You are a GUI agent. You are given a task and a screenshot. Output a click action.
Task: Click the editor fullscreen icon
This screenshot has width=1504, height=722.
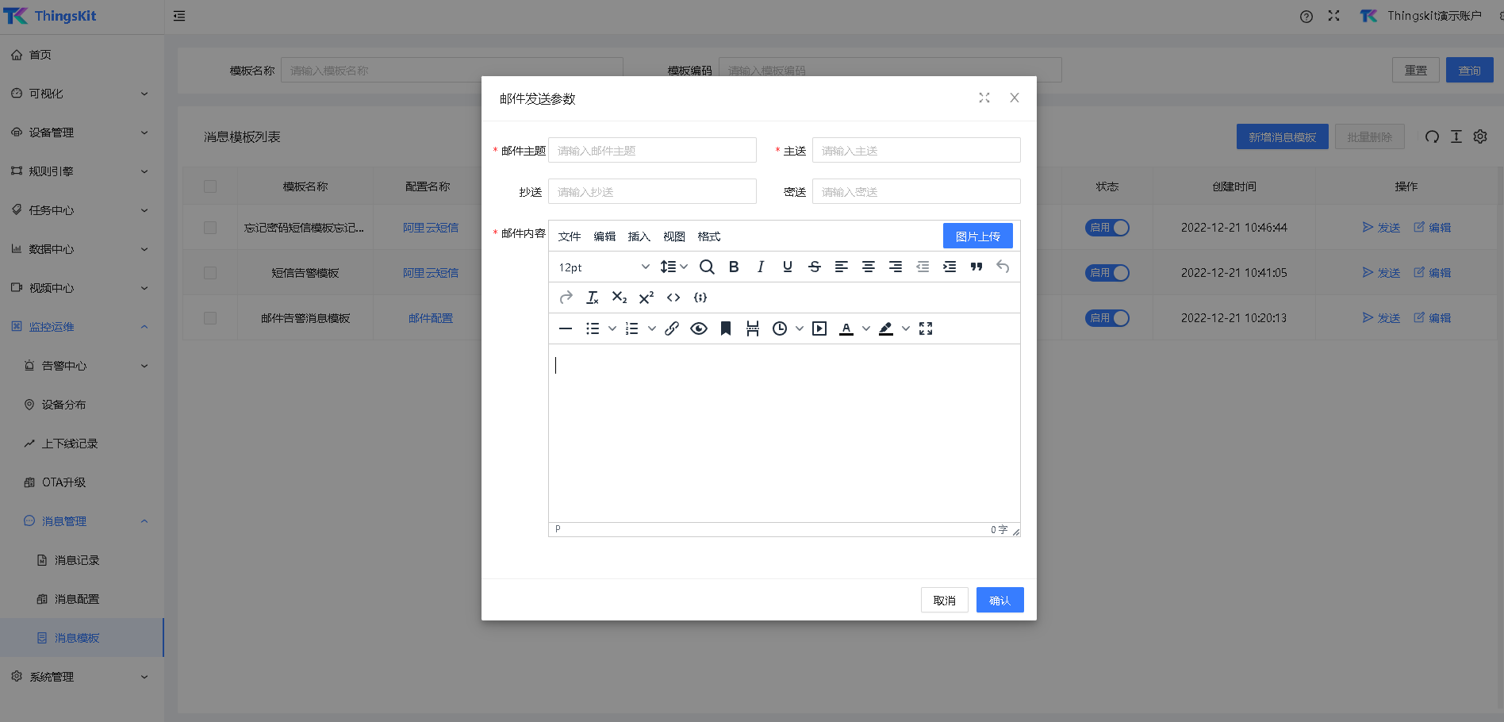(x=926, y=328)
